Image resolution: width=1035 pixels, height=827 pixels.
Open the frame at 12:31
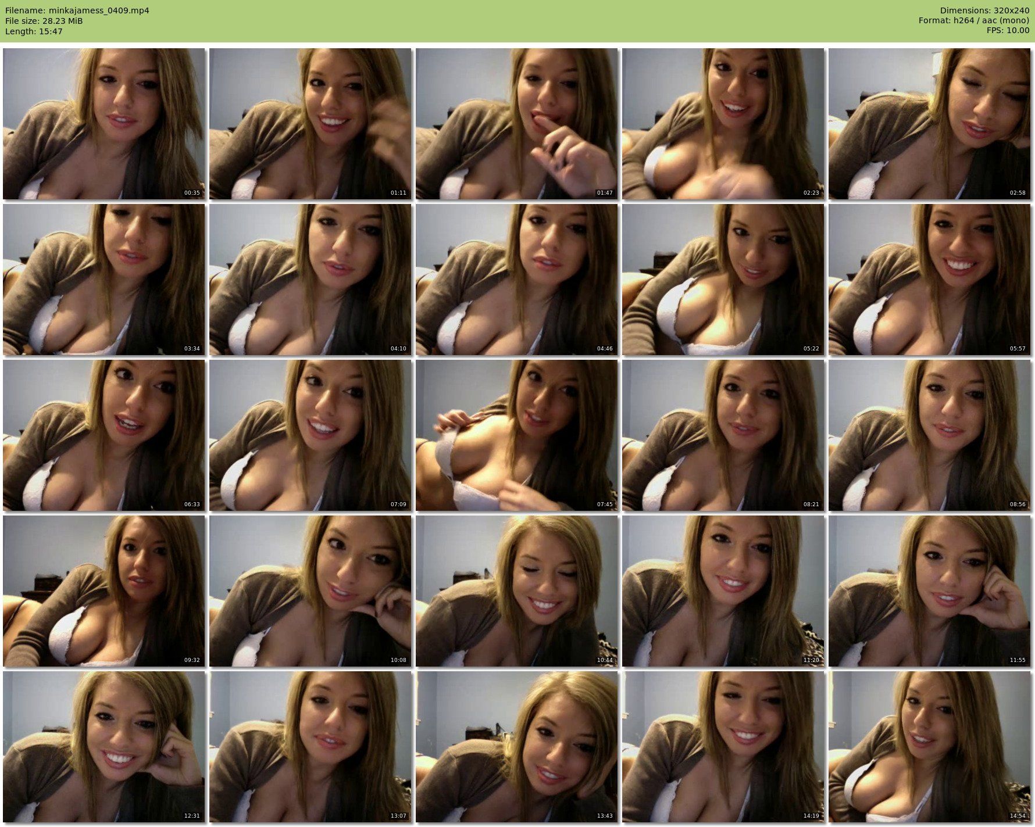104,747
